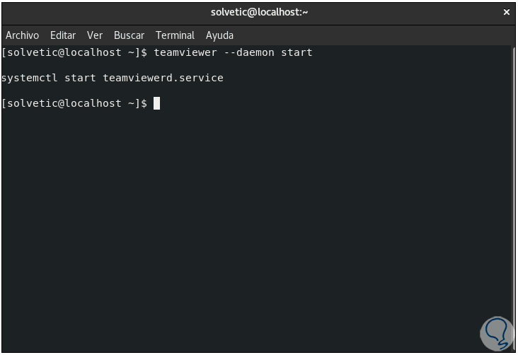This screenshot has width=518, height=355.
Task: Close the terminal window with X
Action: (x=507, y=12)
